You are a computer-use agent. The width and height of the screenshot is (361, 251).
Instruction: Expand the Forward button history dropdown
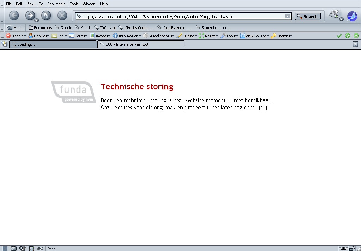point(36,20)
